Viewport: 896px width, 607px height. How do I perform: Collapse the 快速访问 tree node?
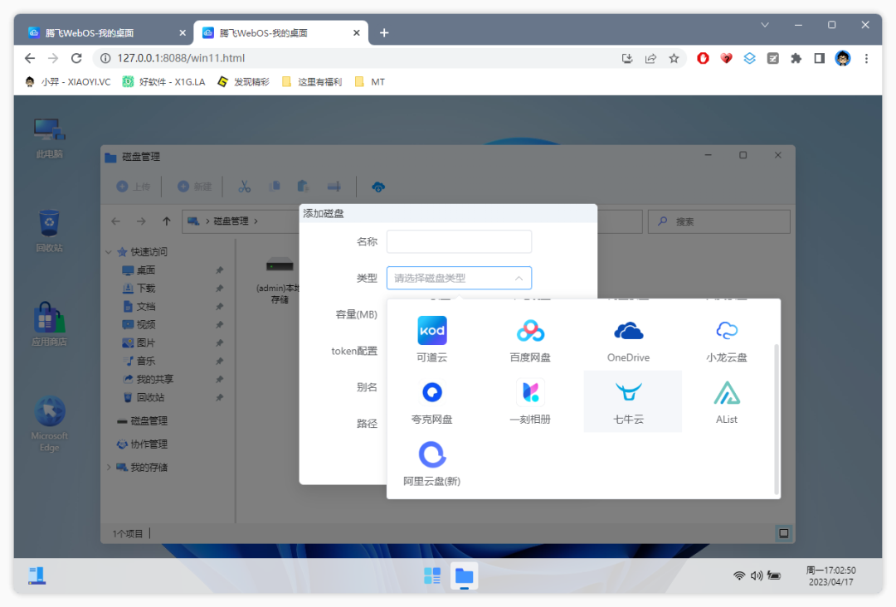tap(109, 252)
